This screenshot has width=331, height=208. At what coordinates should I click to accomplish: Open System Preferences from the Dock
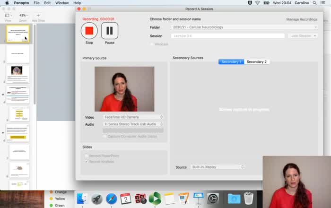(213, 199)
